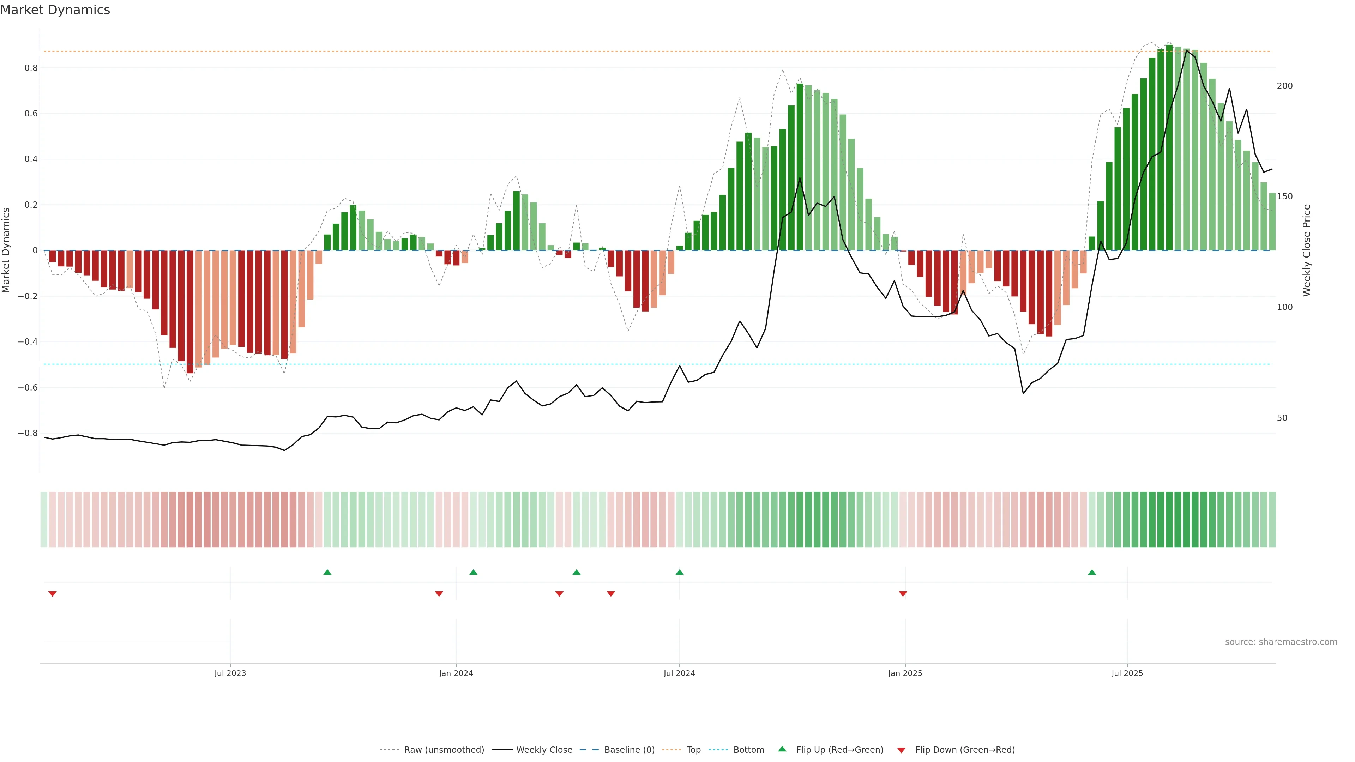Click the red flip-down triangle just before Jan 2024
1355x762 pixels.
(x=439, y=594)
